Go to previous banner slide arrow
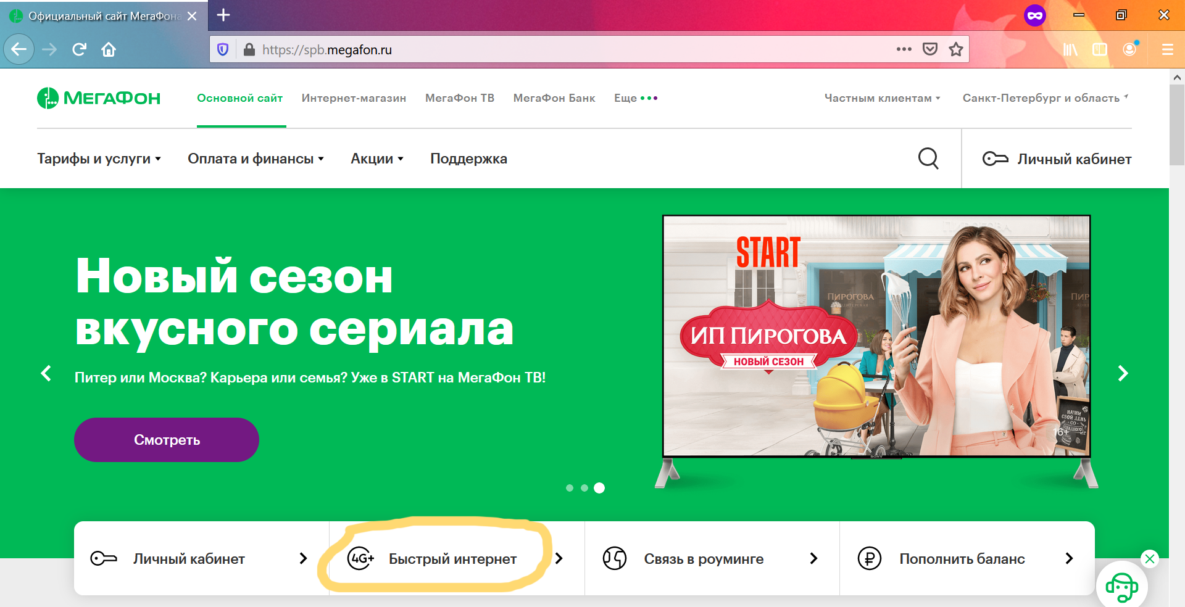1185x607 pixels. (x=46, y=373)
